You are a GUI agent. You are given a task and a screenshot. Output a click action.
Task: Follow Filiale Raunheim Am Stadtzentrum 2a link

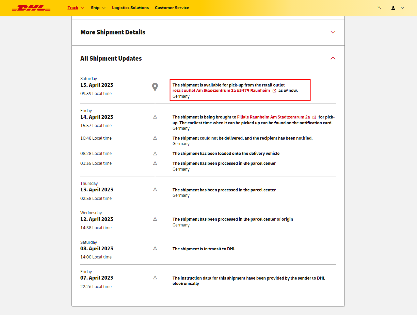pyautogui.click(x=273, y=117)
